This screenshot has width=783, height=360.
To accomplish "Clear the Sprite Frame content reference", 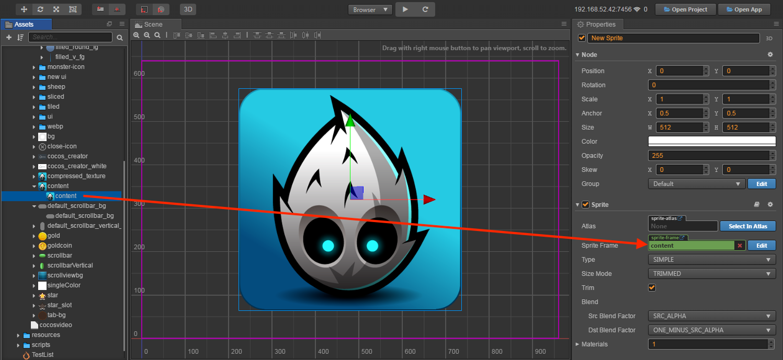I will point(740,246).
